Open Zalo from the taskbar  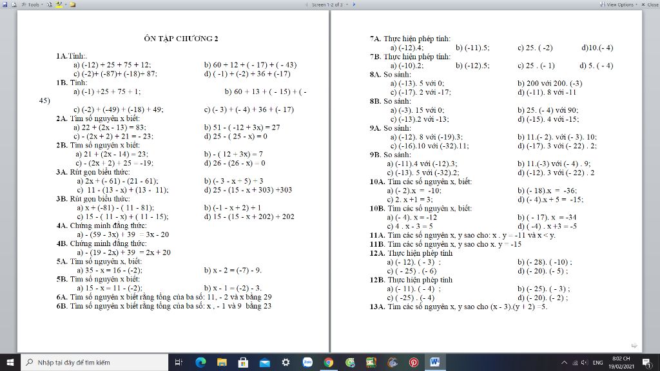pos(307,362)
